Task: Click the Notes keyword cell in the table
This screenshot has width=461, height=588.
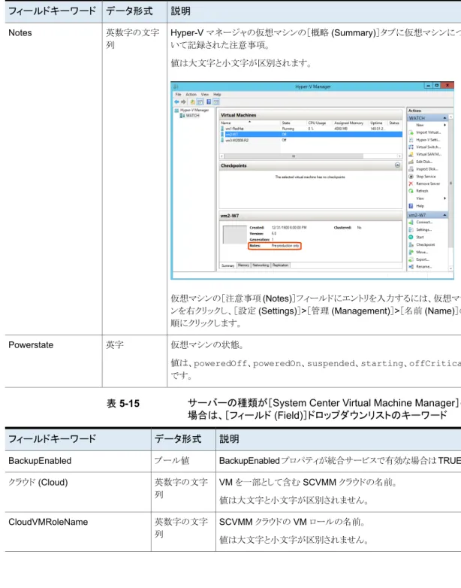Action: (x=53, y=179)
